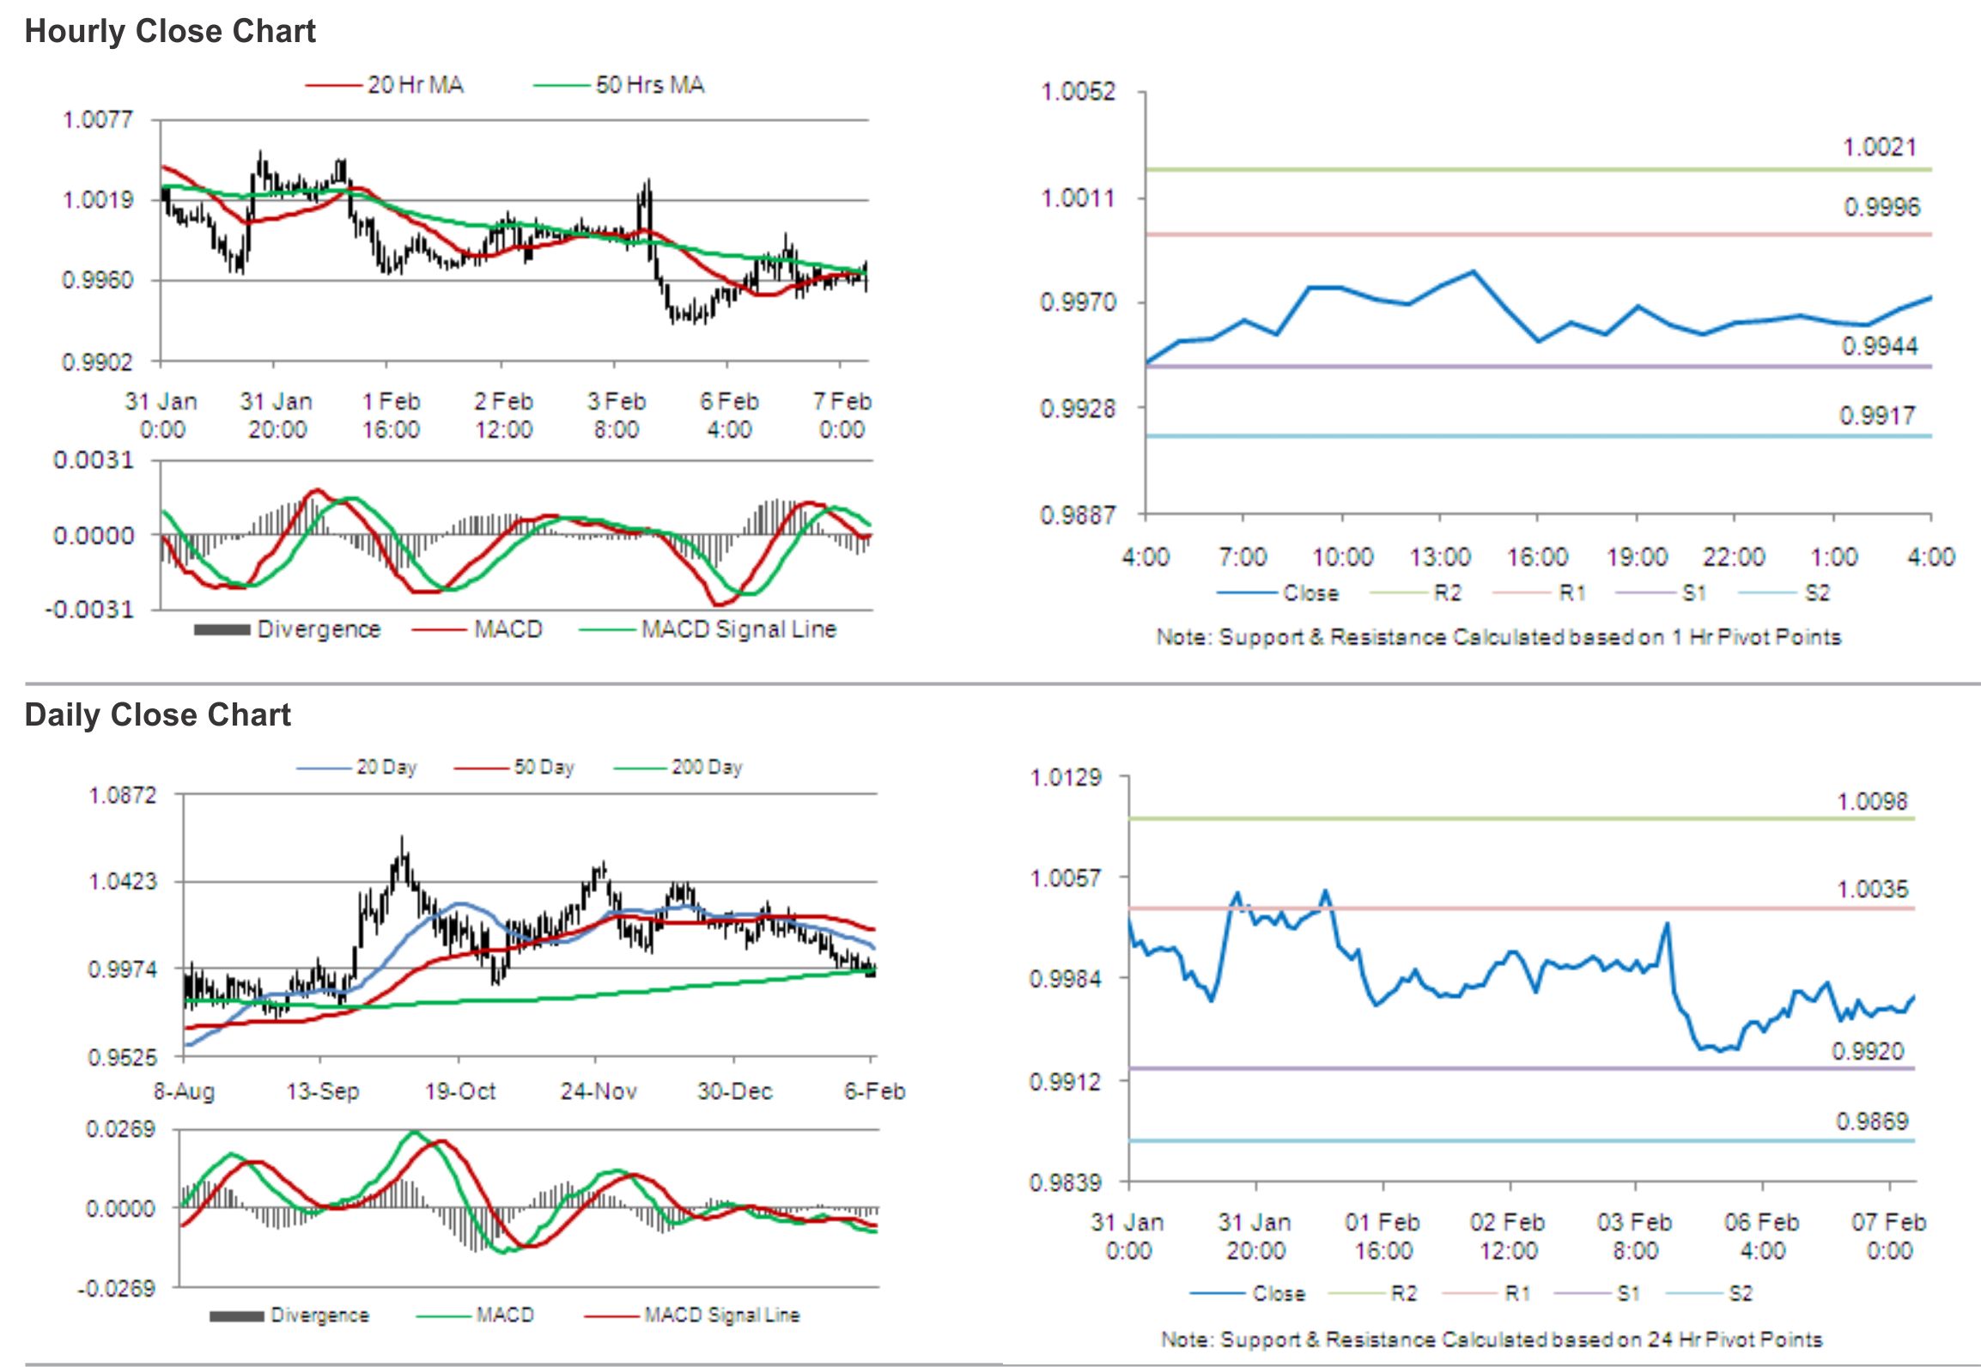Click the 1.0098 R2 level value

click(x=1871, y=802)
